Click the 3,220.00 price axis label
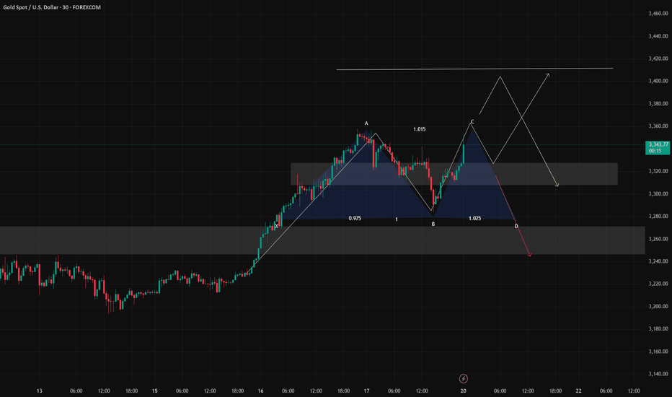 [x=658, y=283]
